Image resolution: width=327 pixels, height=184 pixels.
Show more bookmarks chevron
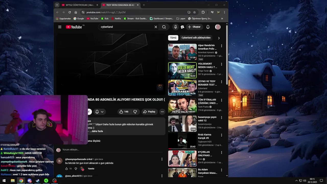(x=222, y=18)
